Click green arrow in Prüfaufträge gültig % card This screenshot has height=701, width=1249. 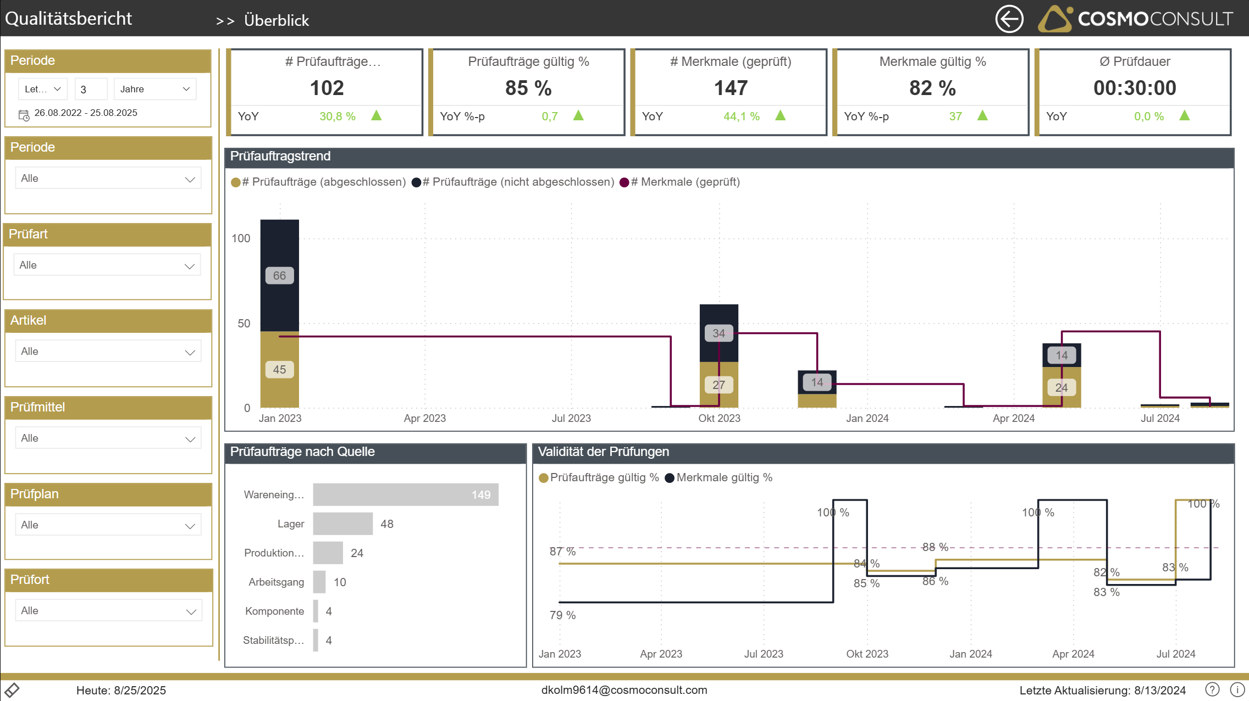[x=578, y=115]
